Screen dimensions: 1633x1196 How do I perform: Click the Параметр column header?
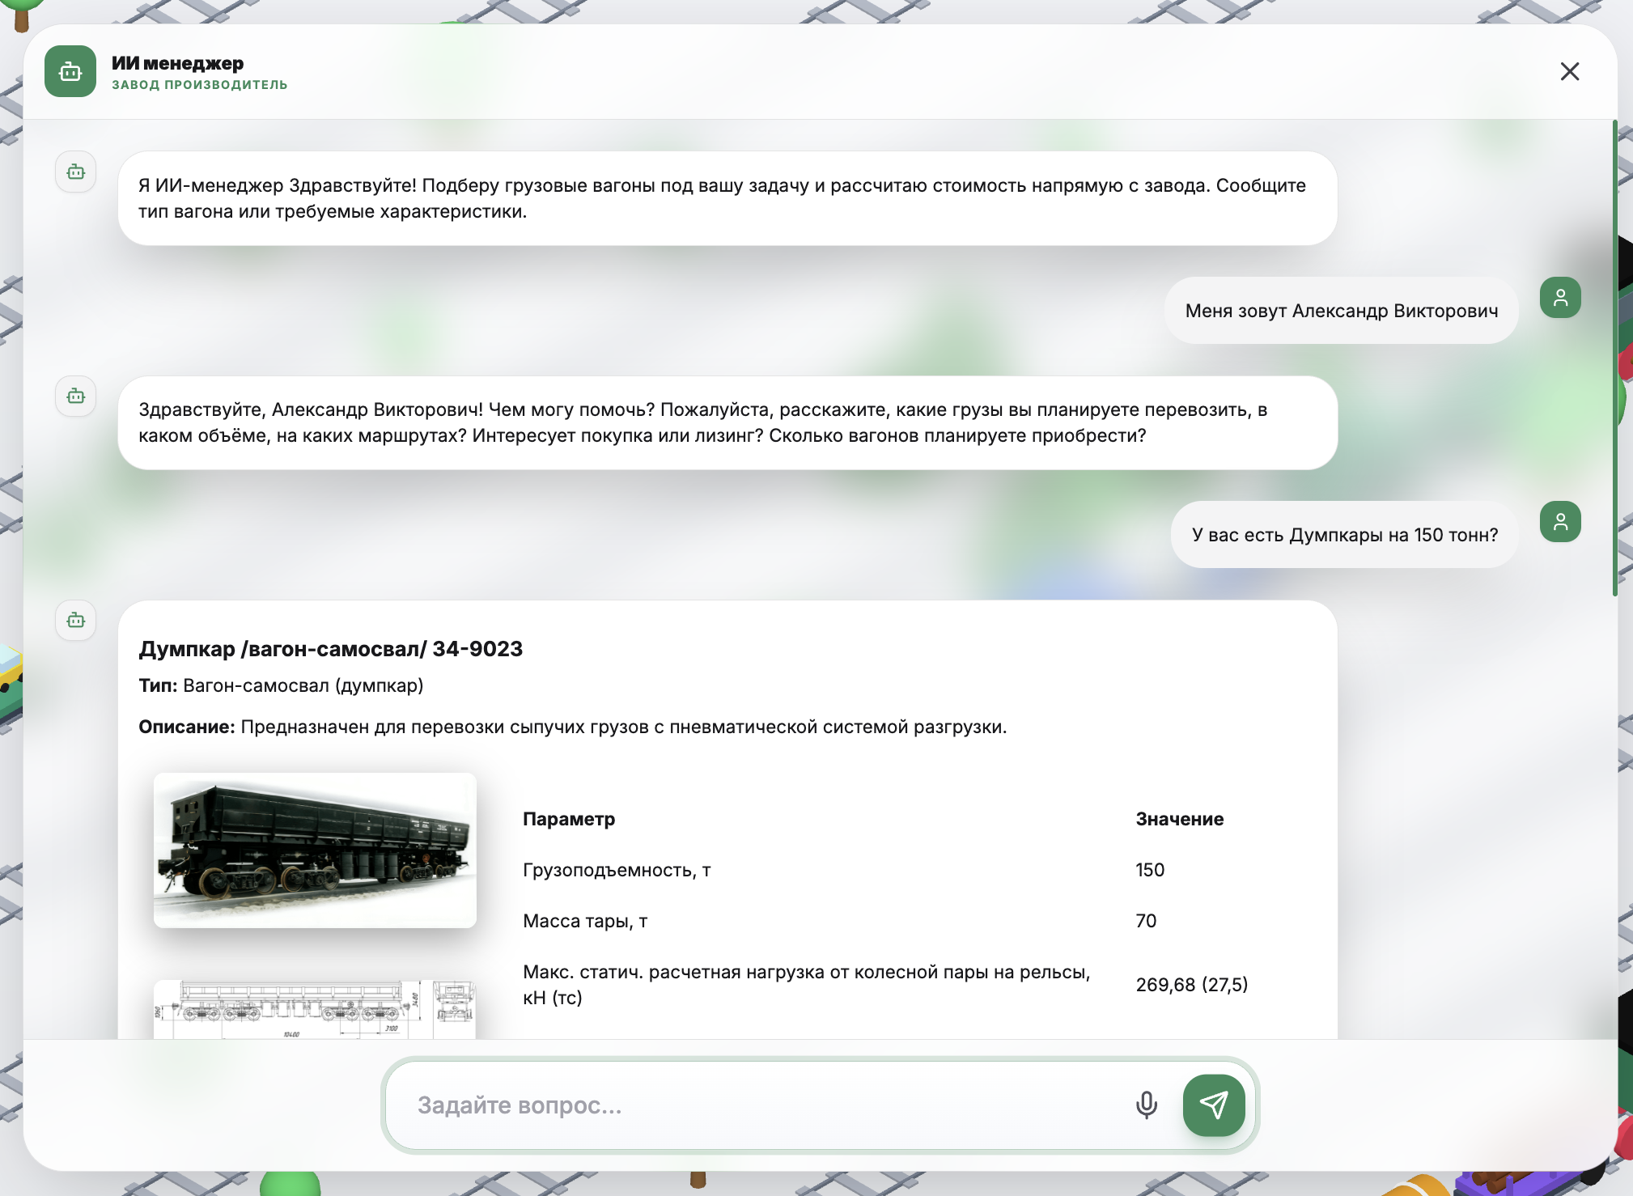[x=569, y=818]
